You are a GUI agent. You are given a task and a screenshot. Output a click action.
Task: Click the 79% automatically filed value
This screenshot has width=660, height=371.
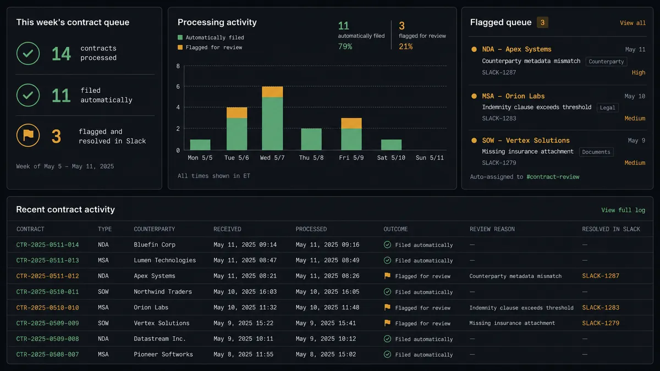345,47
